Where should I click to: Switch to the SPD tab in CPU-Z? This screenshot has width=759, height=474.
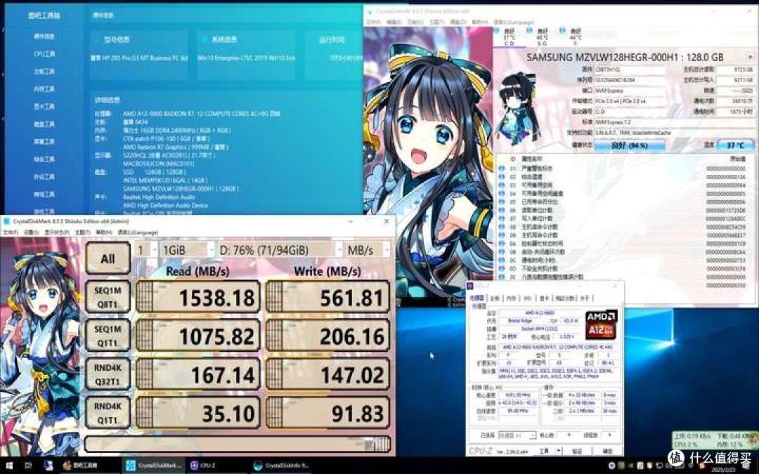tap(528, 298)
